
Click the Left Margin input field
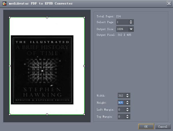(x=122, y=110)
